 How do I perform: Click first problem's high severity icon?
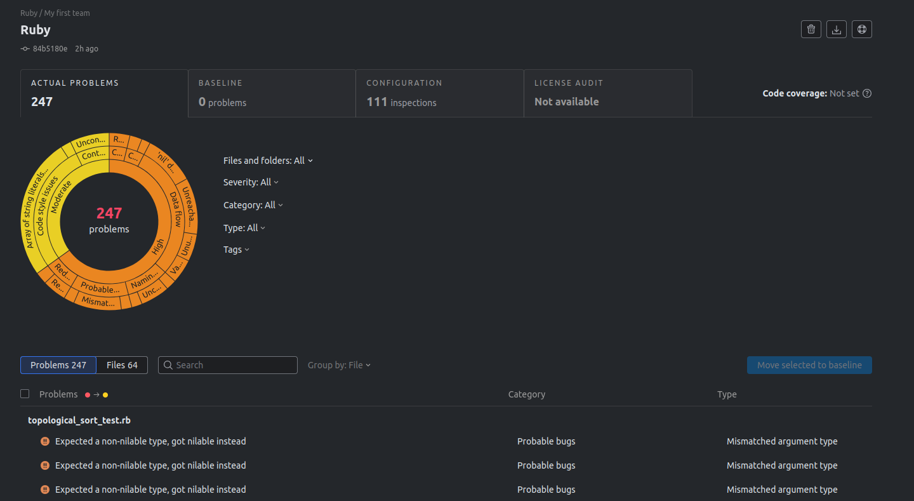coord(45,441)
